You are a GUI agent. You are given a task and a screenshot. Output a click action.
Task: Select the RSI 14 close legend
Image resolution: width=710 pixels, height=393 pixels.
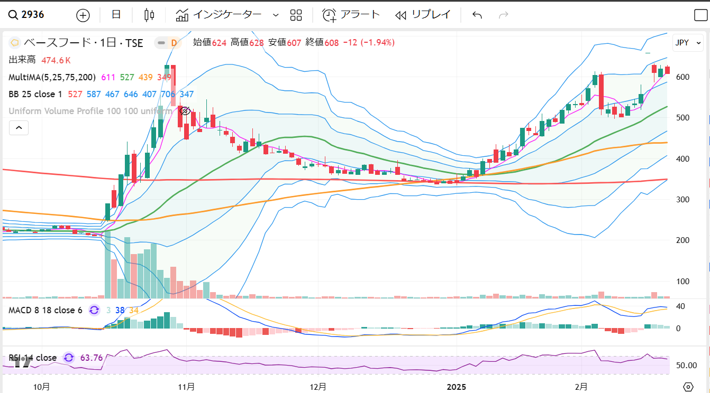pyautogui.click(x=32, y=358)
